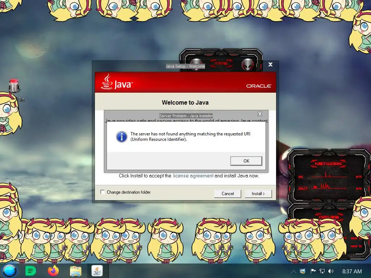Click the Java Setup - Welcome title text
The height and width of the screenshot is (278, 371).
pos(185,66)
